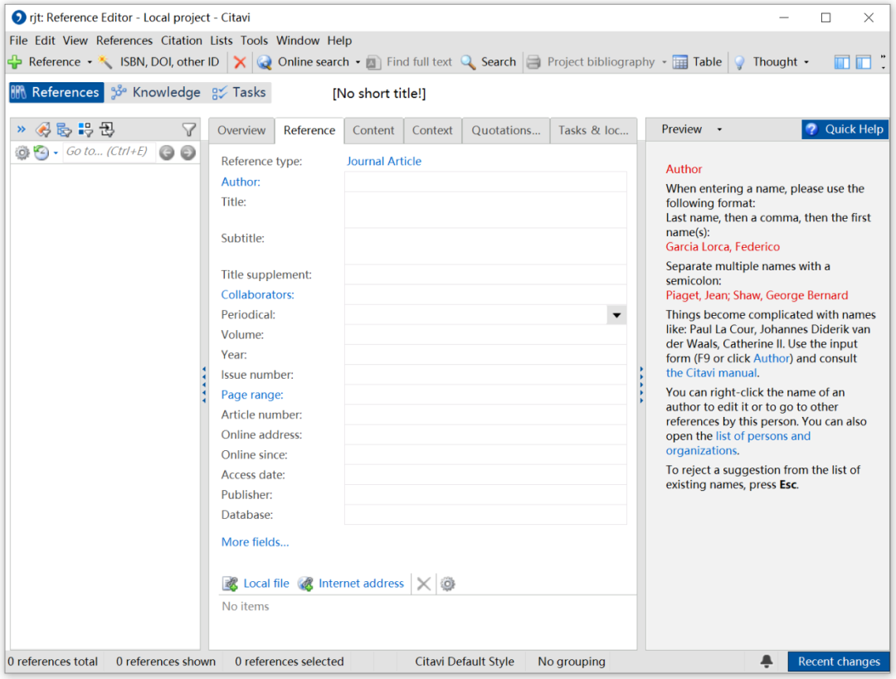Click the import-group filter icon

click(107, 129)
